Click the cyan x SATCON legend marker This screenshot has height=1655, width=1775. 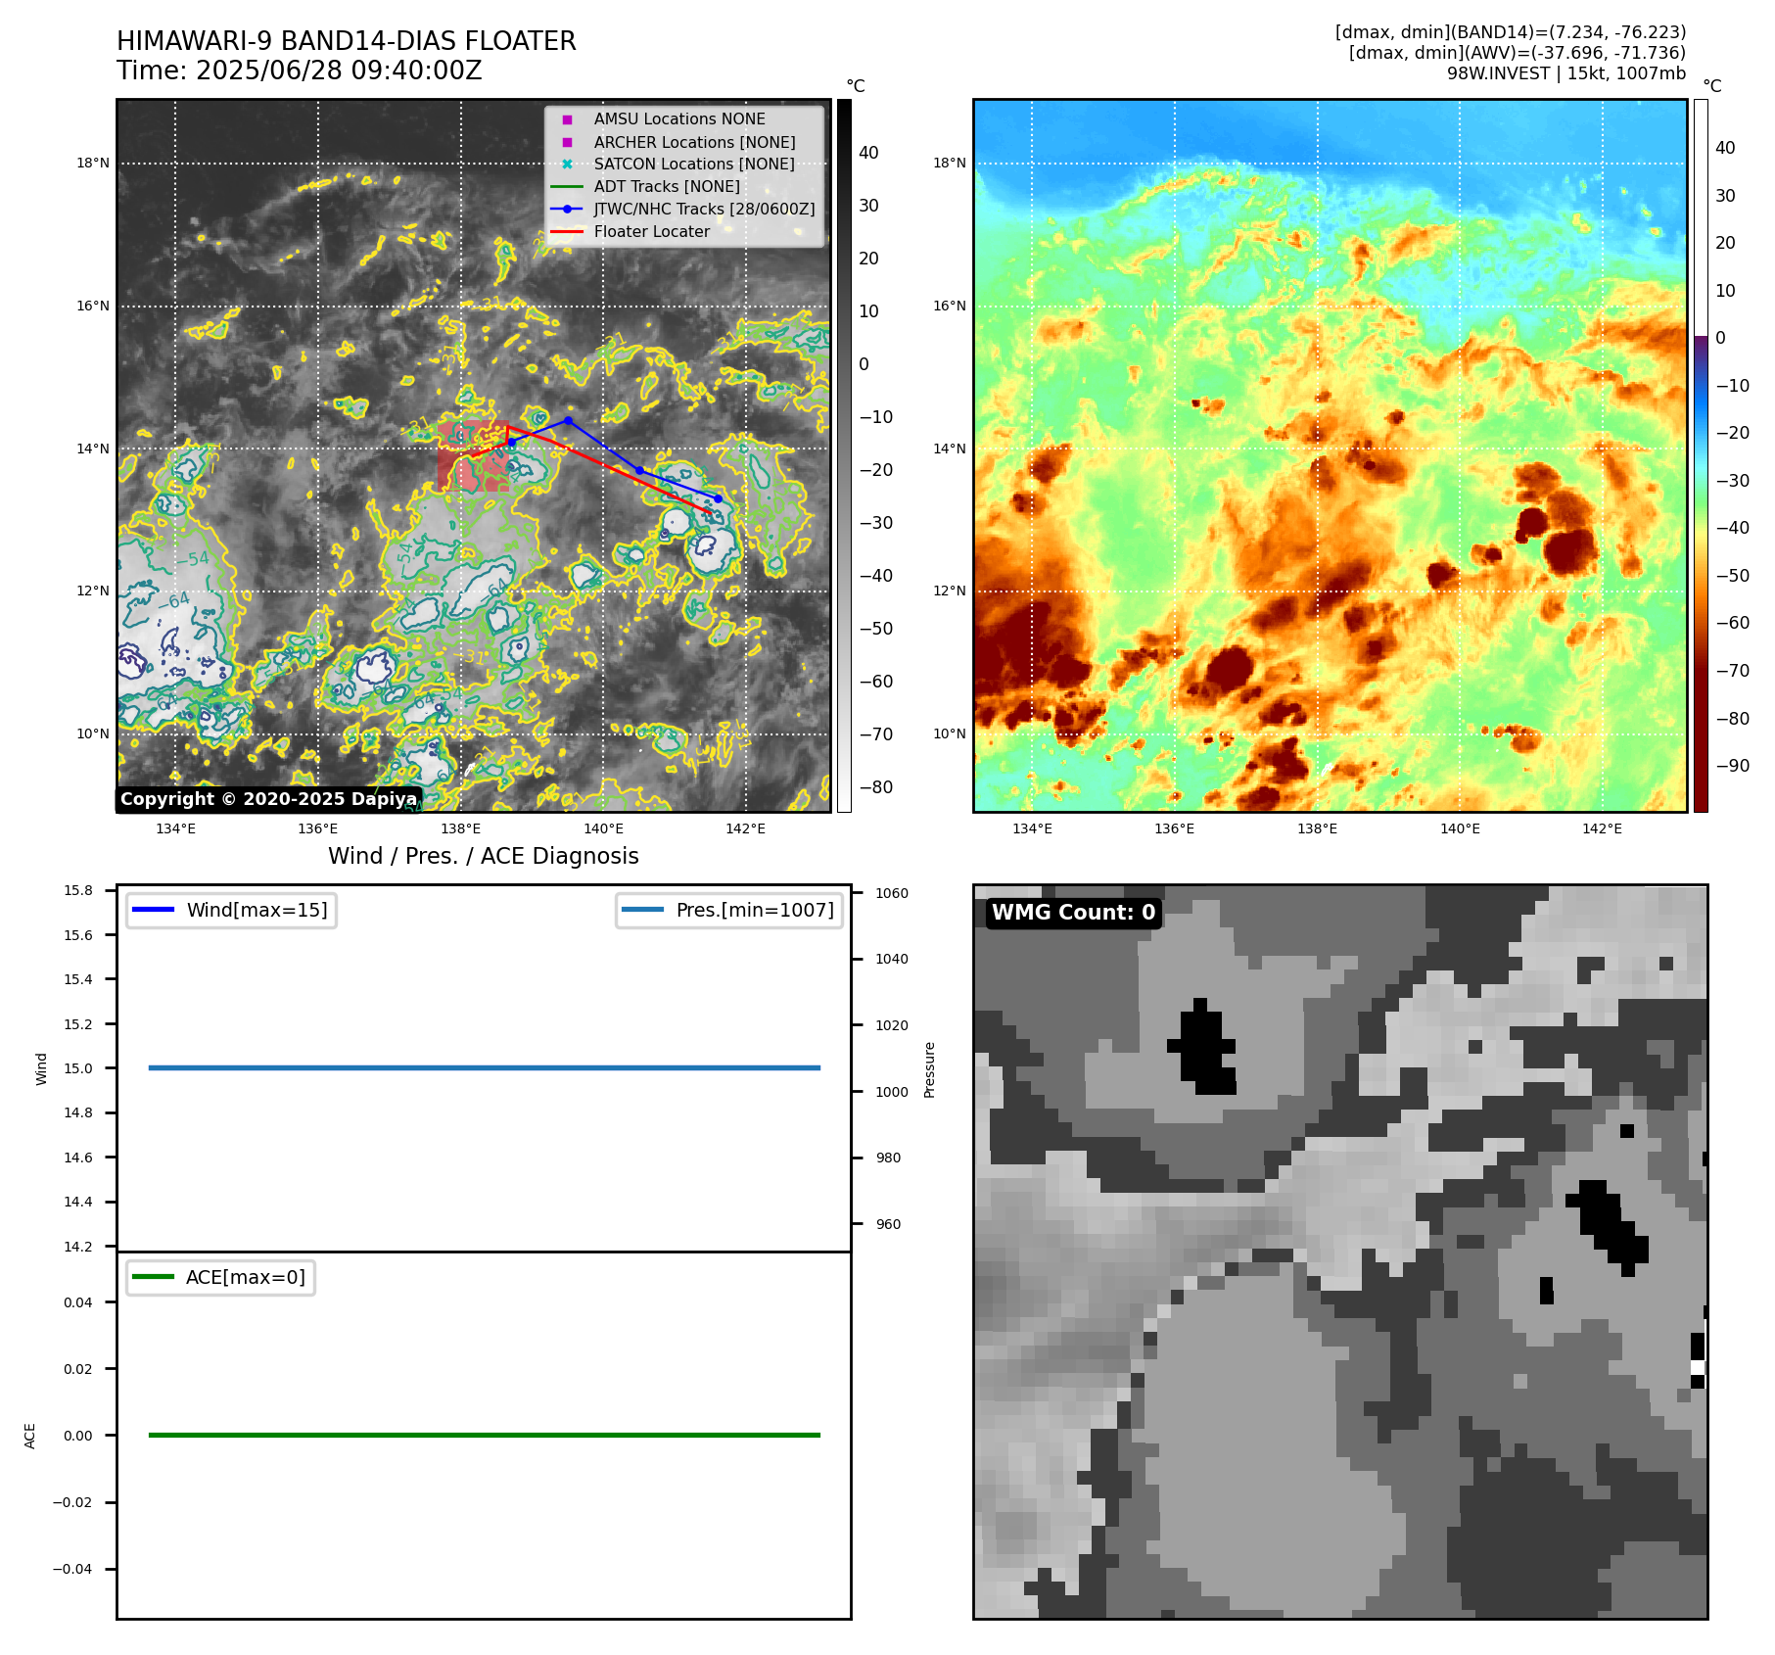click(x=567, y=165)
